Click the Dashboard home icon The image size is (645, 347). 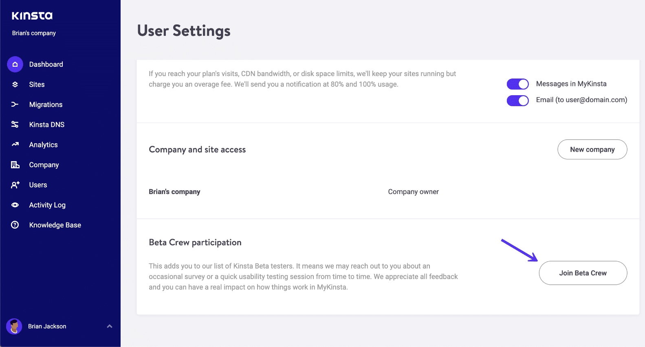tap(15, 64)
